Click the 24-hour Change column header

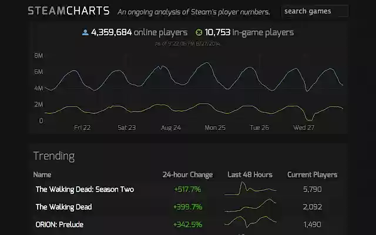(x=187, y=175)
